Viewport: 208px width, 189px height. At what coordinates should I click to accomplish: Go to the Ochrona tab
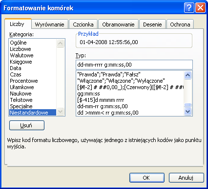pos(180,24)
